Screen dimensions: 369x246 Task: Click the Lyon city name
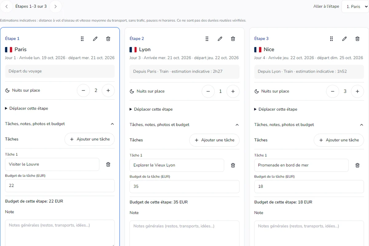pos(145,50)
